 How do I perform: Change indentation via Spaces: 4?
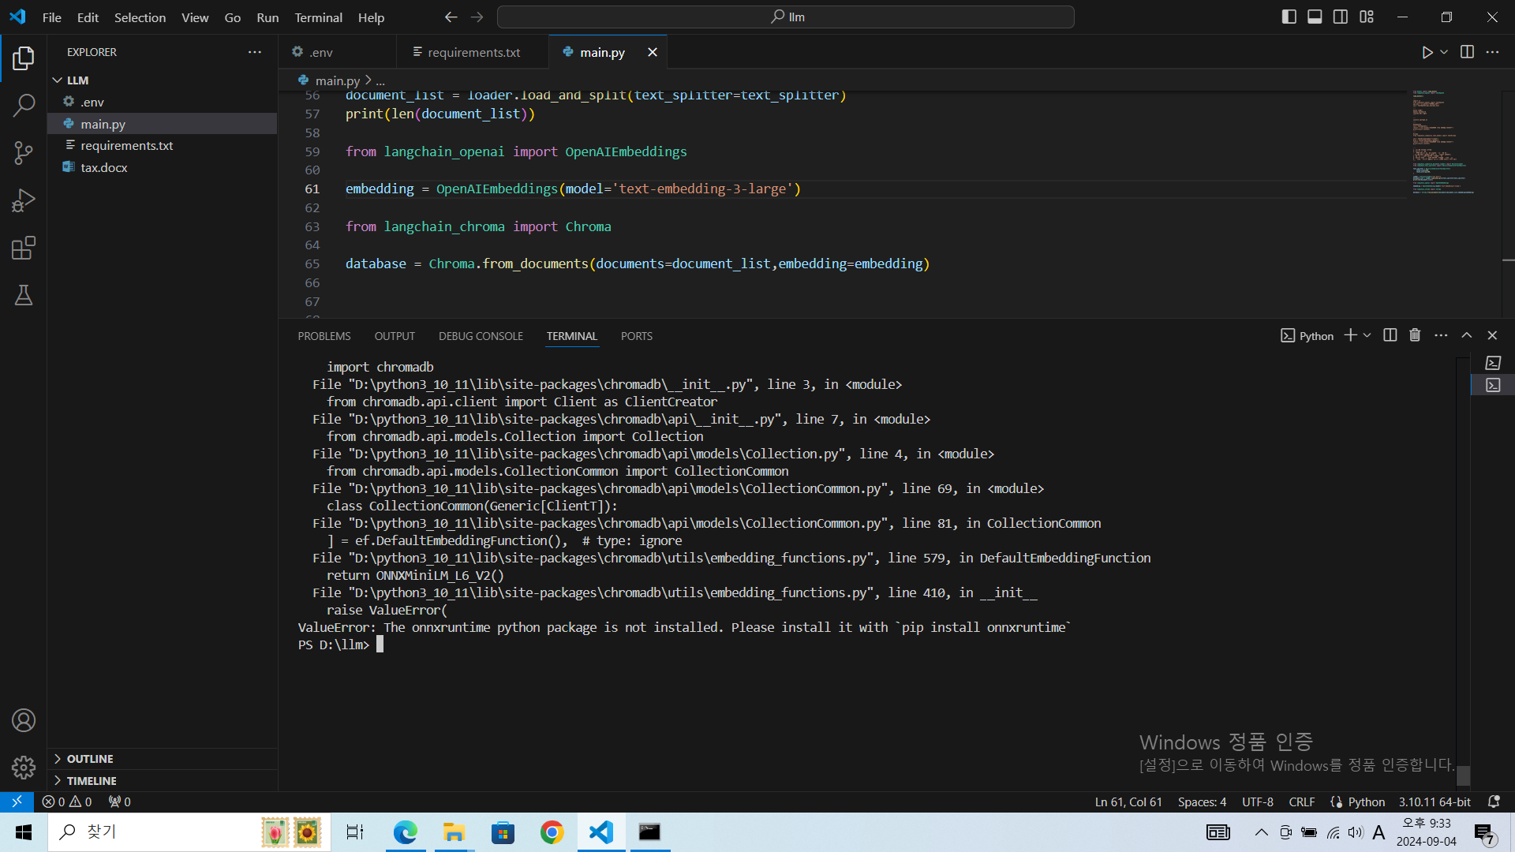tap(1202, 802)
